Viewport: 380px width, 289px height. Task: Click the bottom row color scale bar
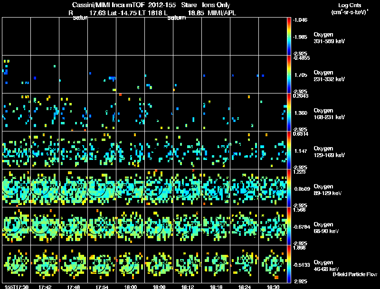(289, 264)
